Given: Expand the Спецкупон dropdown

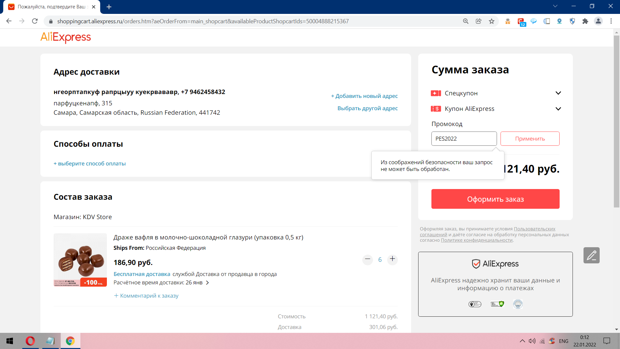Looking at the screenshot, I should click(558, 93).
